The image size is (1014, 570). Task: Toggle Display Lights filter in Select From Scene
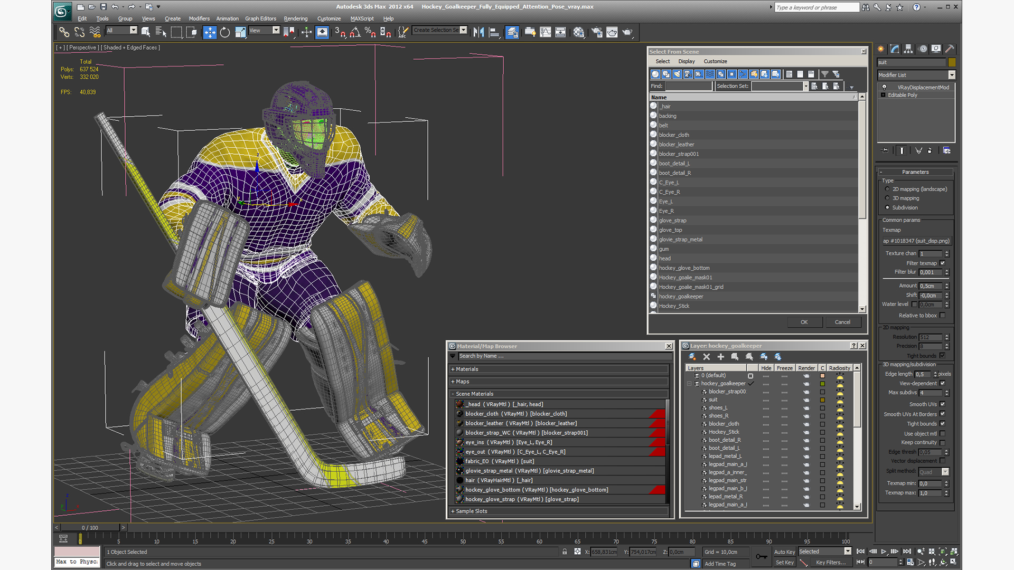pyautogui.click(x=678, y=74)
